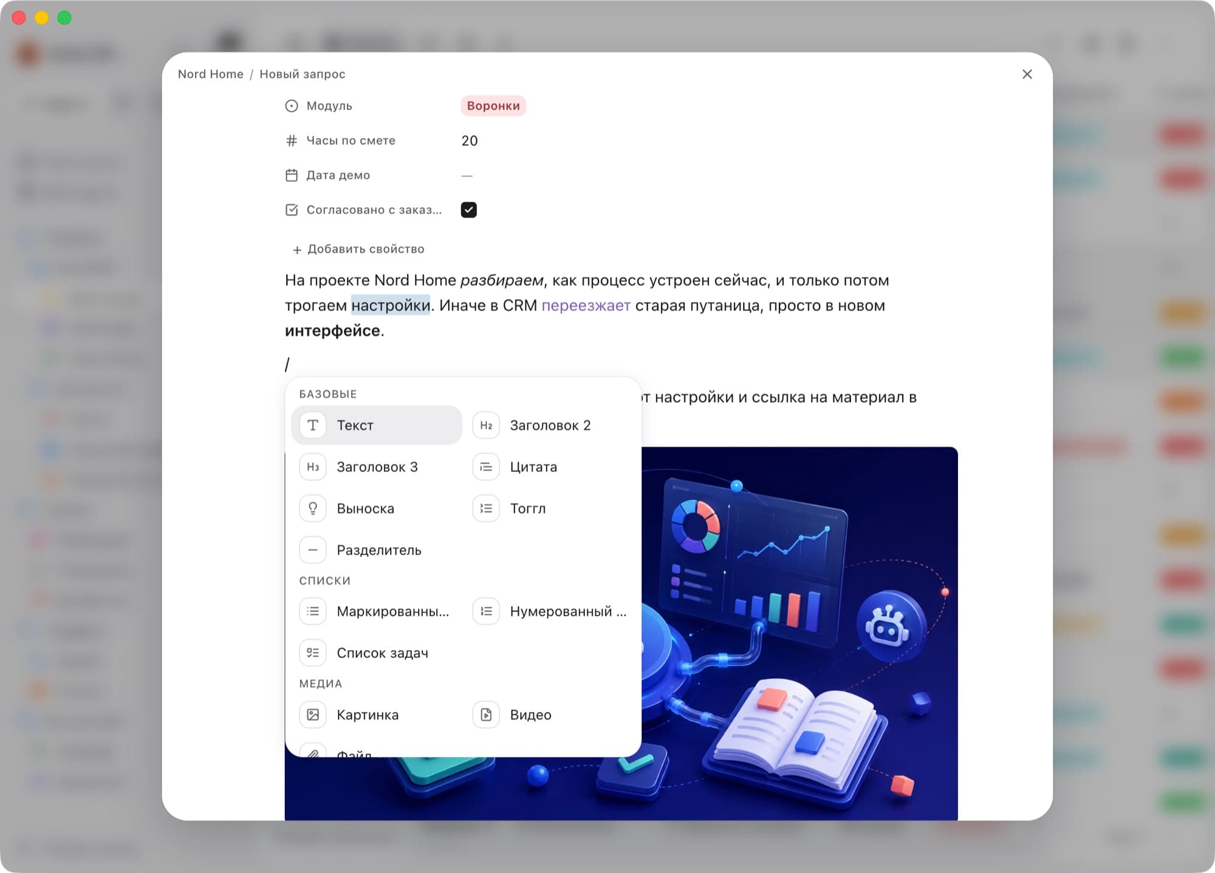Choose the Заголовок 3 H3 icon
Image resolution: width=1215 pixels, height=873 pixels.
click(x=313, y=467)
